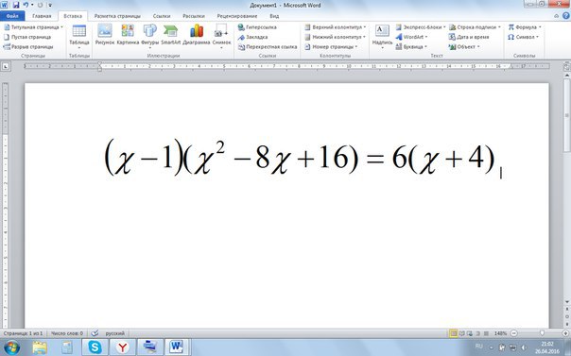Click the Гиперссылка hyperlink icon

tap(257, 27)
